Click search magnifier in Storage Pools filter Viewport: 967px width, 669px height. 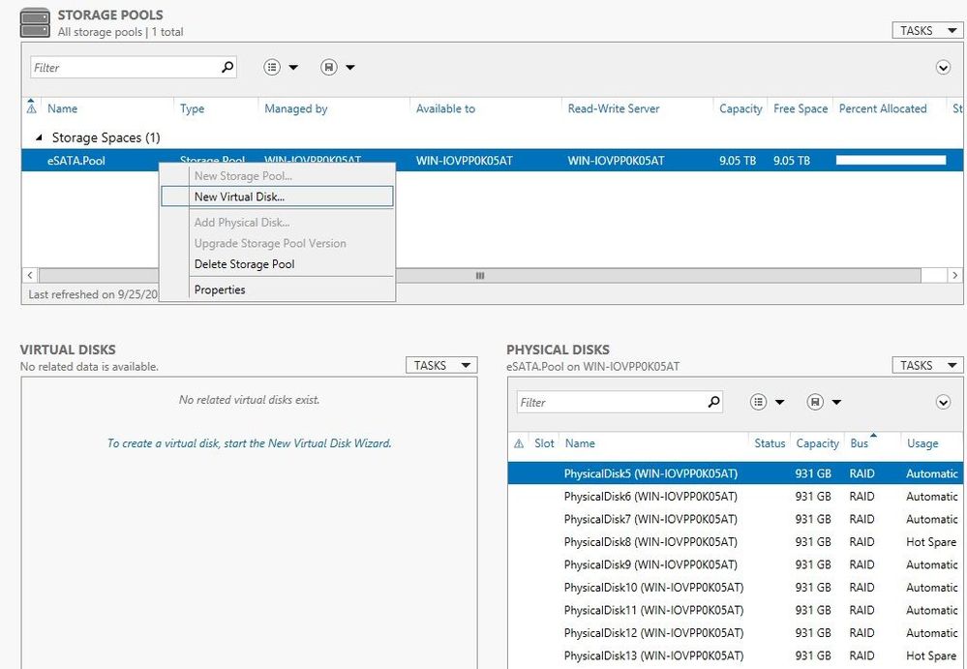tap(227, 67)
